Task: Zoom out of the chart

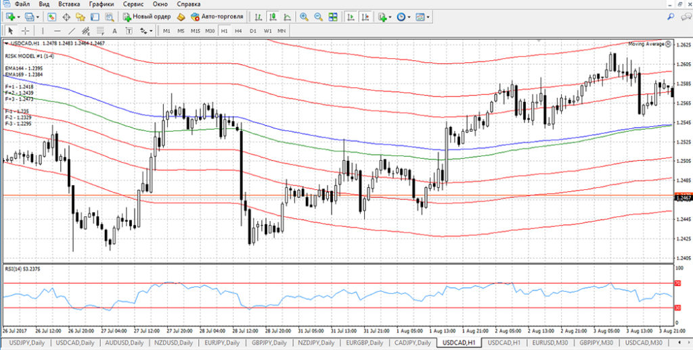Action: tap(318, 17)
